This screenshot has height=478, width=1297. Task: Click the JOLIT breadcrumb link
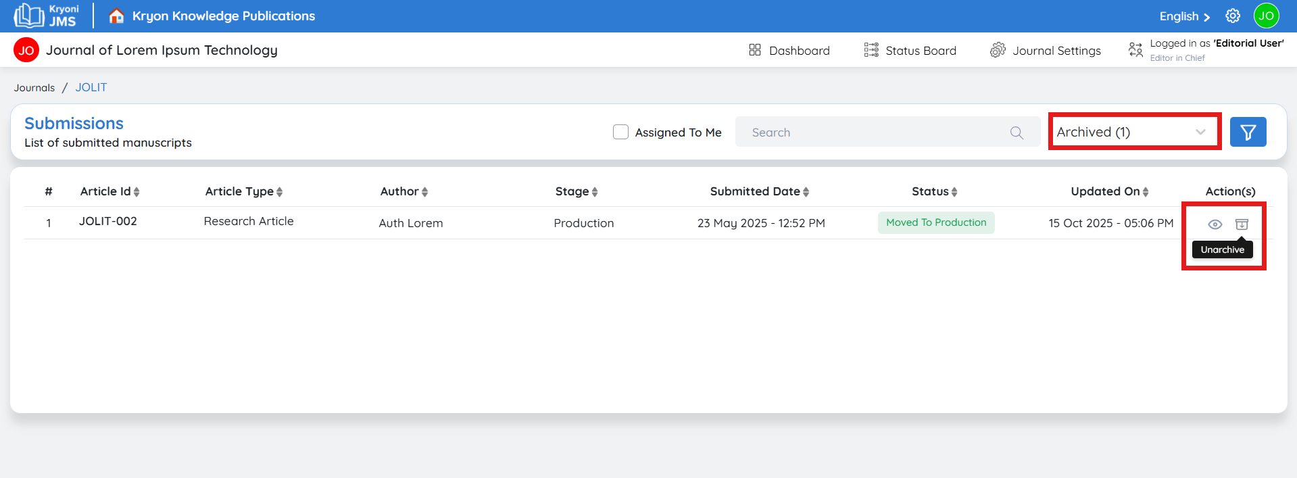tap(91, 87)
